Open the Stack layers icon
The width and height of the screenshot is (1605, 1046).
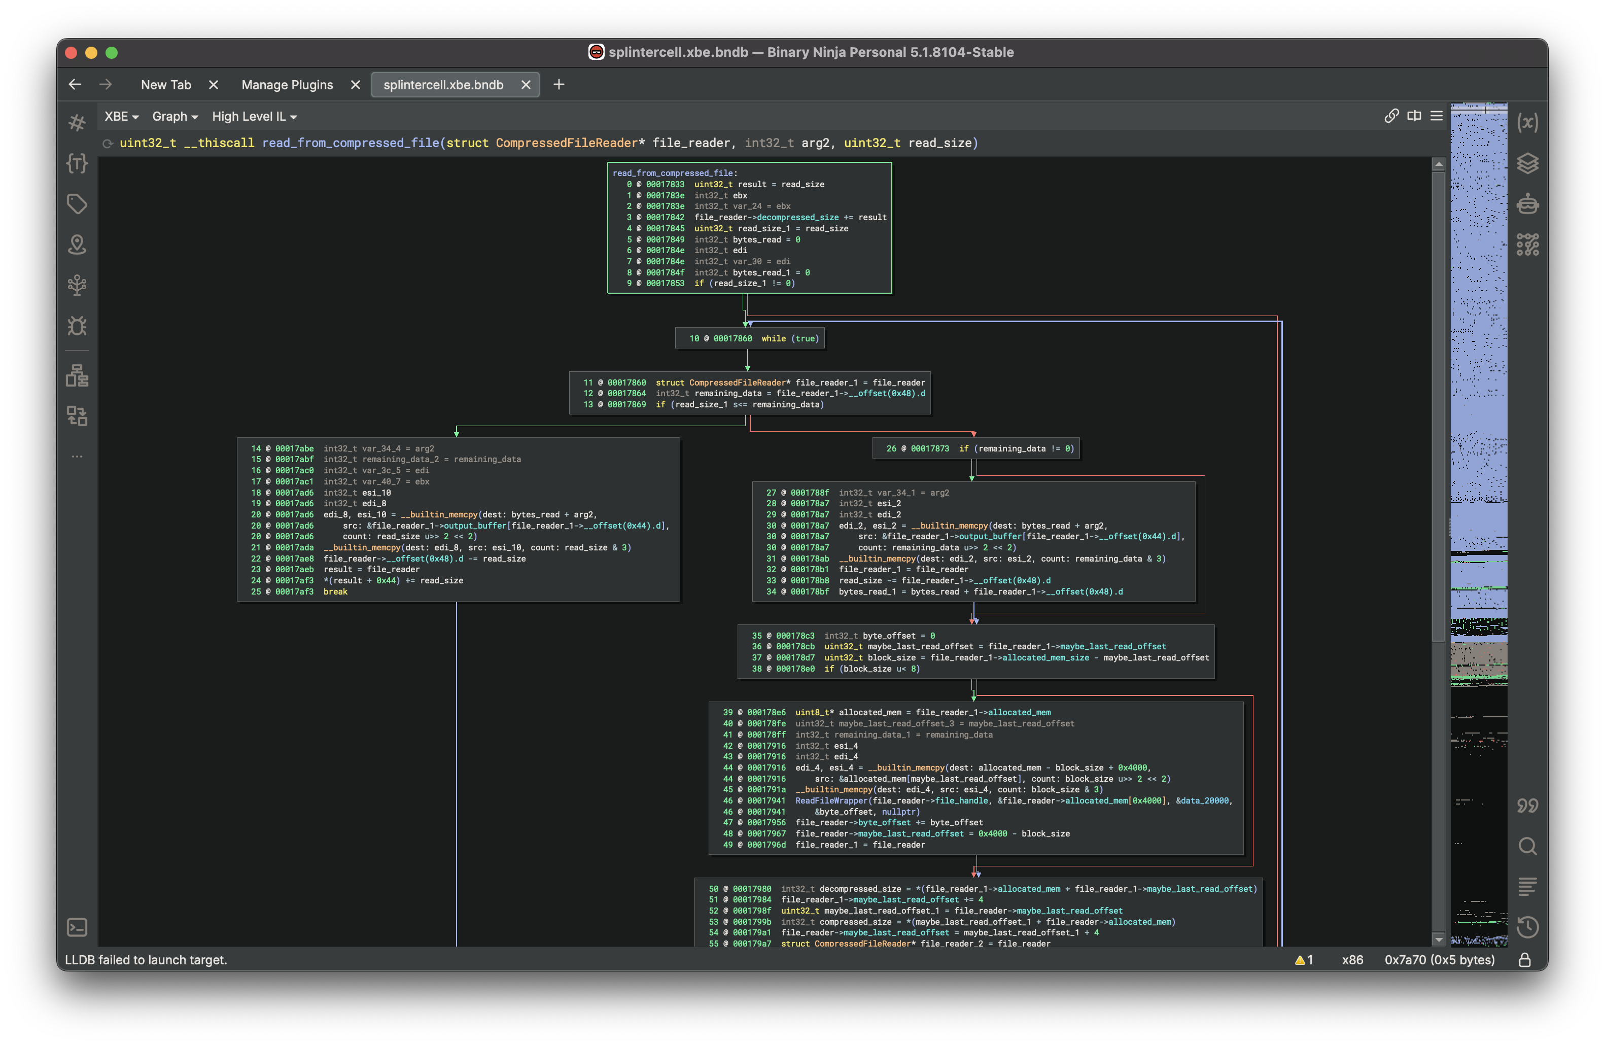click(1527, 163)
